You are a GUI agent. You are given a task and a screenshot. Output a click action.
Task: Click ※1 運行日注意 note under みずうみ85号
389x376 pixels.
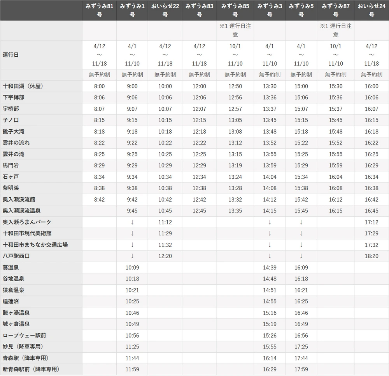click(235, 30)
